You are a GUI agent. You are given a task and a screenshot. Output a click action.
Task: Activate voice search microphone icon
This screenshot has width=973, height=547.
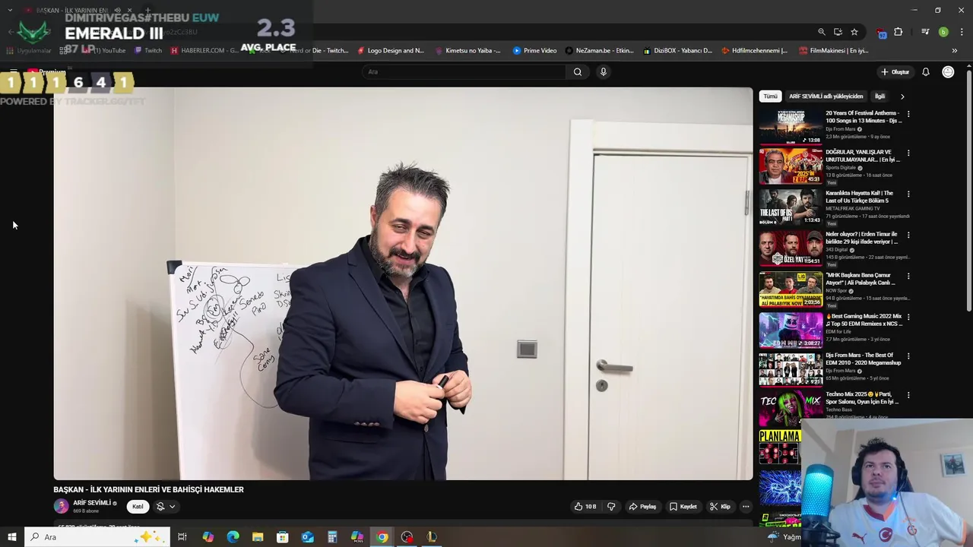pos(604,71)
